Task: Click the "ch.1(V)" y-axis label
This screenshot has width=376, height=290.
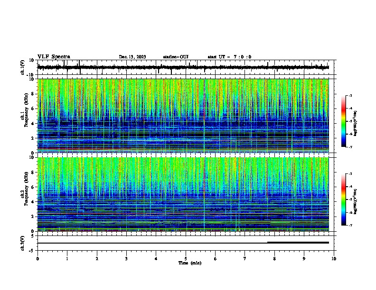Action: pos(23,67)
